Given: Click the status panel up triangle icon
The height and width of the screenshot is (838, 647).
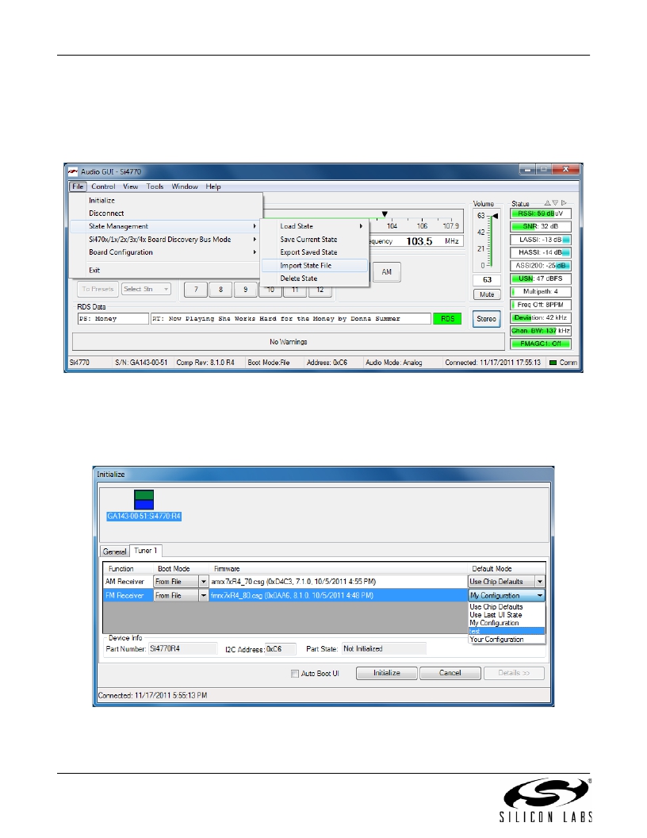Looking at the screenshot, I should [547, 203].
